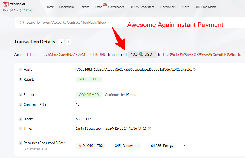
Task: Click the SUCCESSFUL result badge
Action: click(89, 79)
